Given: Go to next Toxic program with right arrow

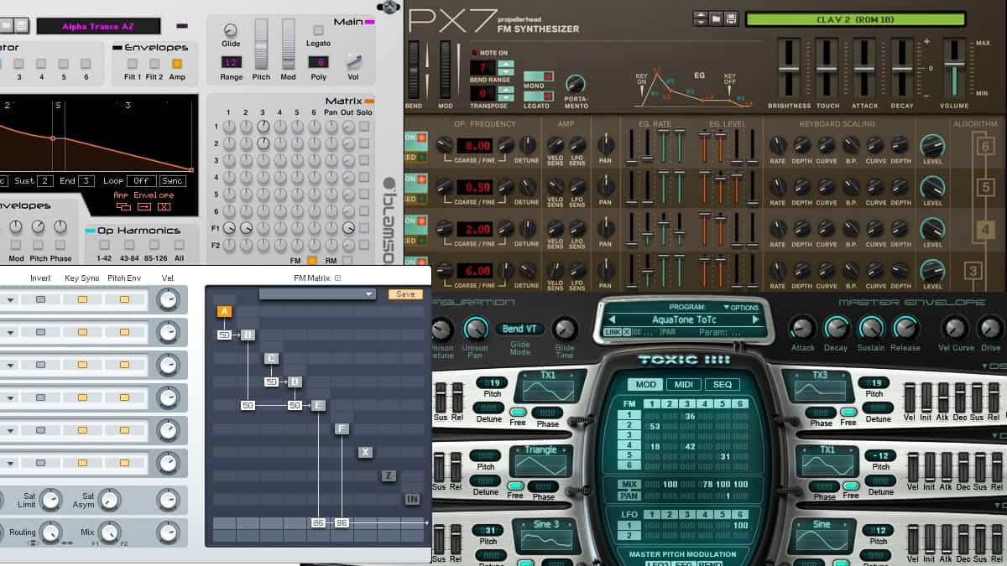Looking at the screenshot, I should pos(755,319).
